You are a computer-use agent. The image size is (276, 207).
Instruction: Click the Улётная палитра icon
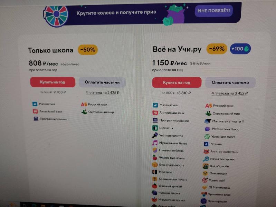coord(155,136)
